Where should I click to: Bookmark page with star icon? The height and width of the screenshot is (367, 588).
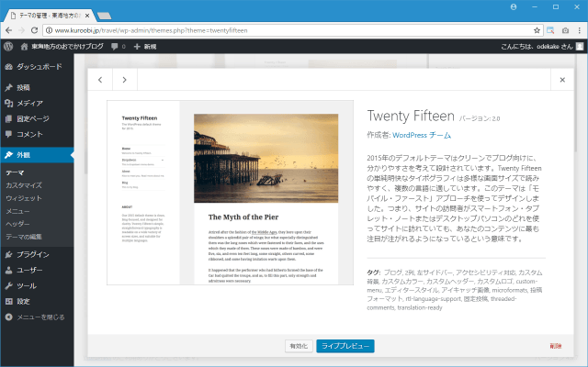point(537,30)
